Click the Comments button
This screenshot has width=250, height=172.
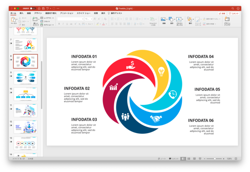[234, 13]
